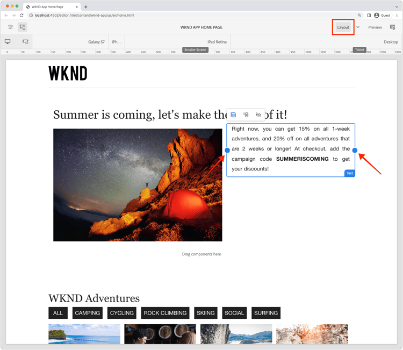Filter adventures by CAMPING

pyautogui.click(x=88, y=313)
